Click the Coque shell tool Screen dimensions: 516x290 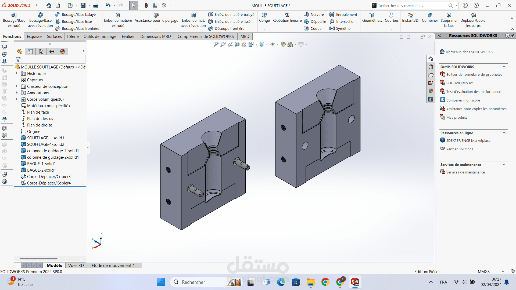[x=313, y=28]
